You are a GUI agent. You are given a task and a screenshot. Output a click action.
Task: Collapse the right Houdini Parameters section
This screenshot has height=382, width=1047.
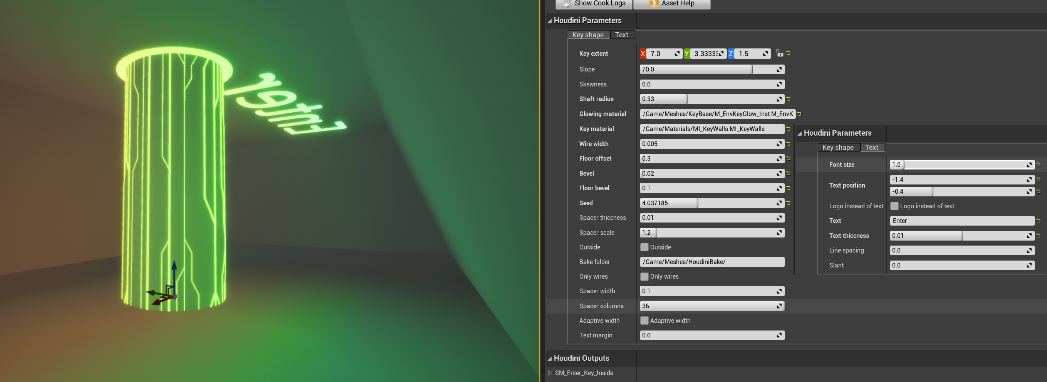(799, 133)
